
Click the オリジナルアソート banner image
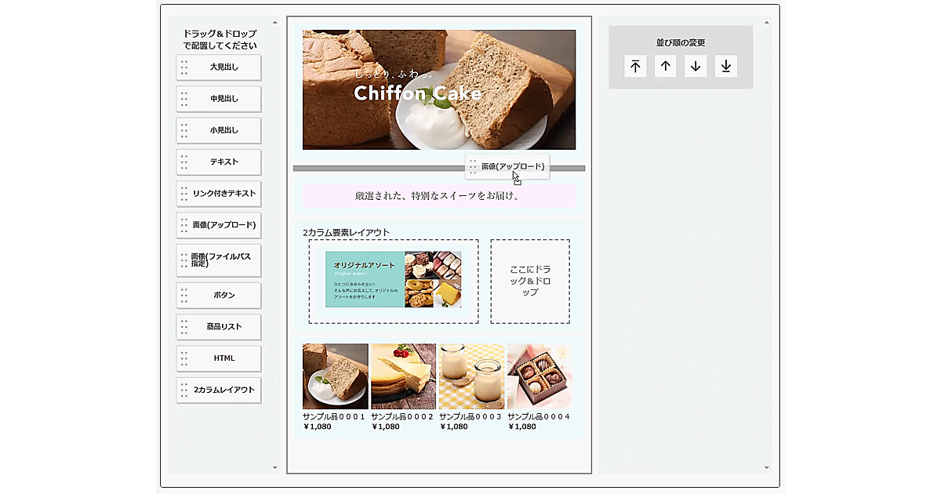394,280
